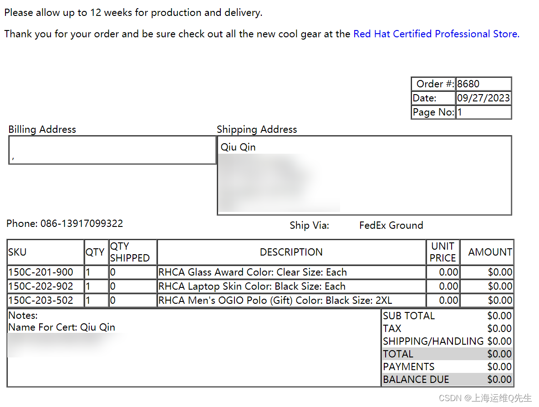539x407 pixels.
Task: Click the RHCA Men's OGIO Polo description
Action: pyautogui.click(x=275, y=300)
